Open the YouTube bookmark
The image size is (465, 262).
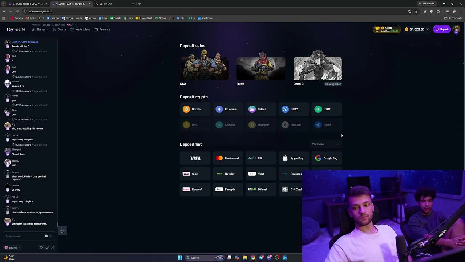click(17, 18)
